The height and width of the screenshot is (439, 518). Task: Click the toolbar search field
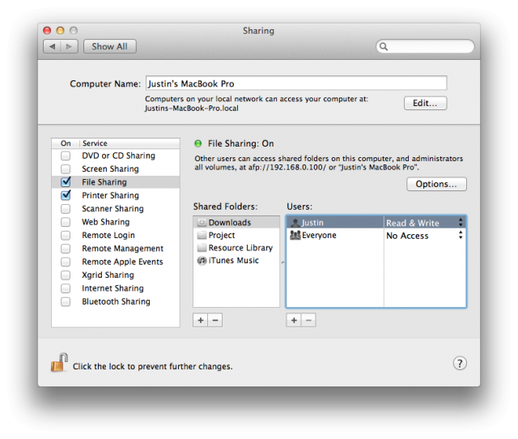click(425, 47)
